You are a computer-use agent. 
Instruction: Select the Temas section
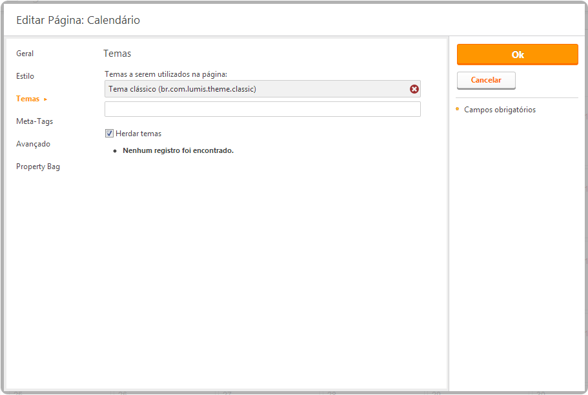point(28,99)
